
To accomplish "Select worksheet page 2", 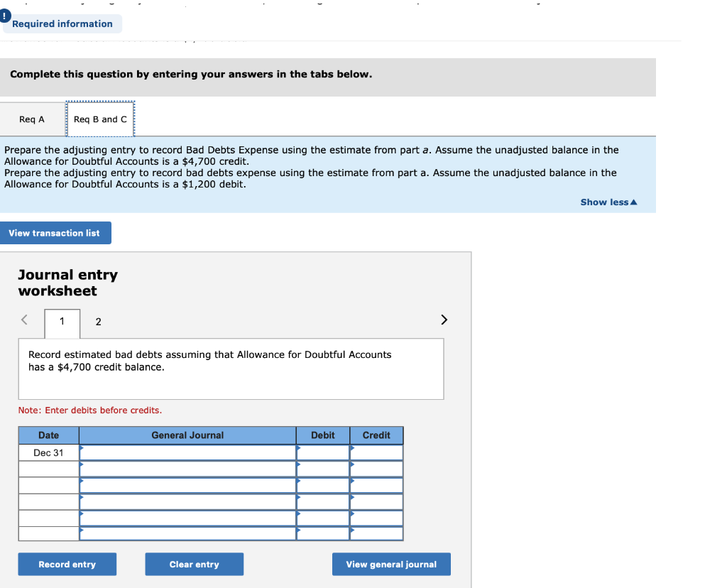I will [x=98, y=322].
